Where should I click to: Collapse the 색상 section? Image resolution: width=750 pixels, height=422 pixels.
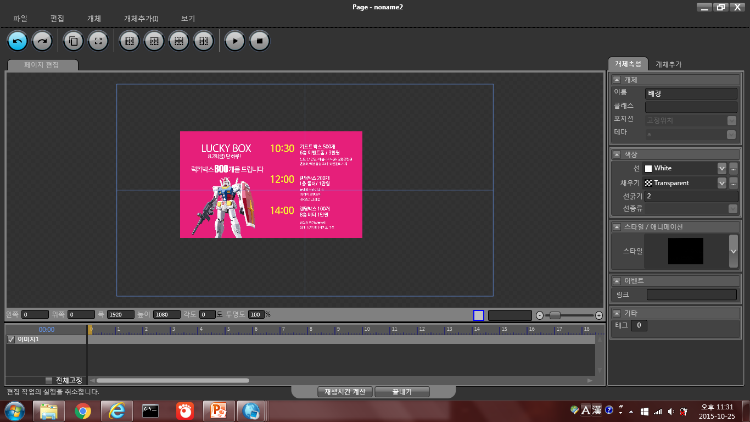(x=617, y=154)
